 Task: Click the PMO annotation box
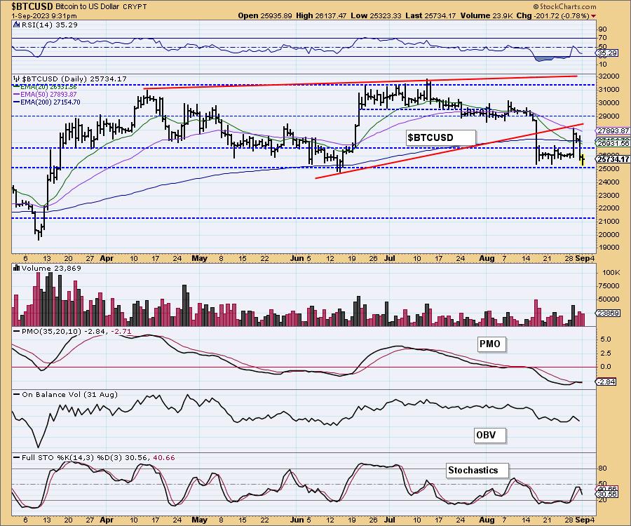(490, 344)
